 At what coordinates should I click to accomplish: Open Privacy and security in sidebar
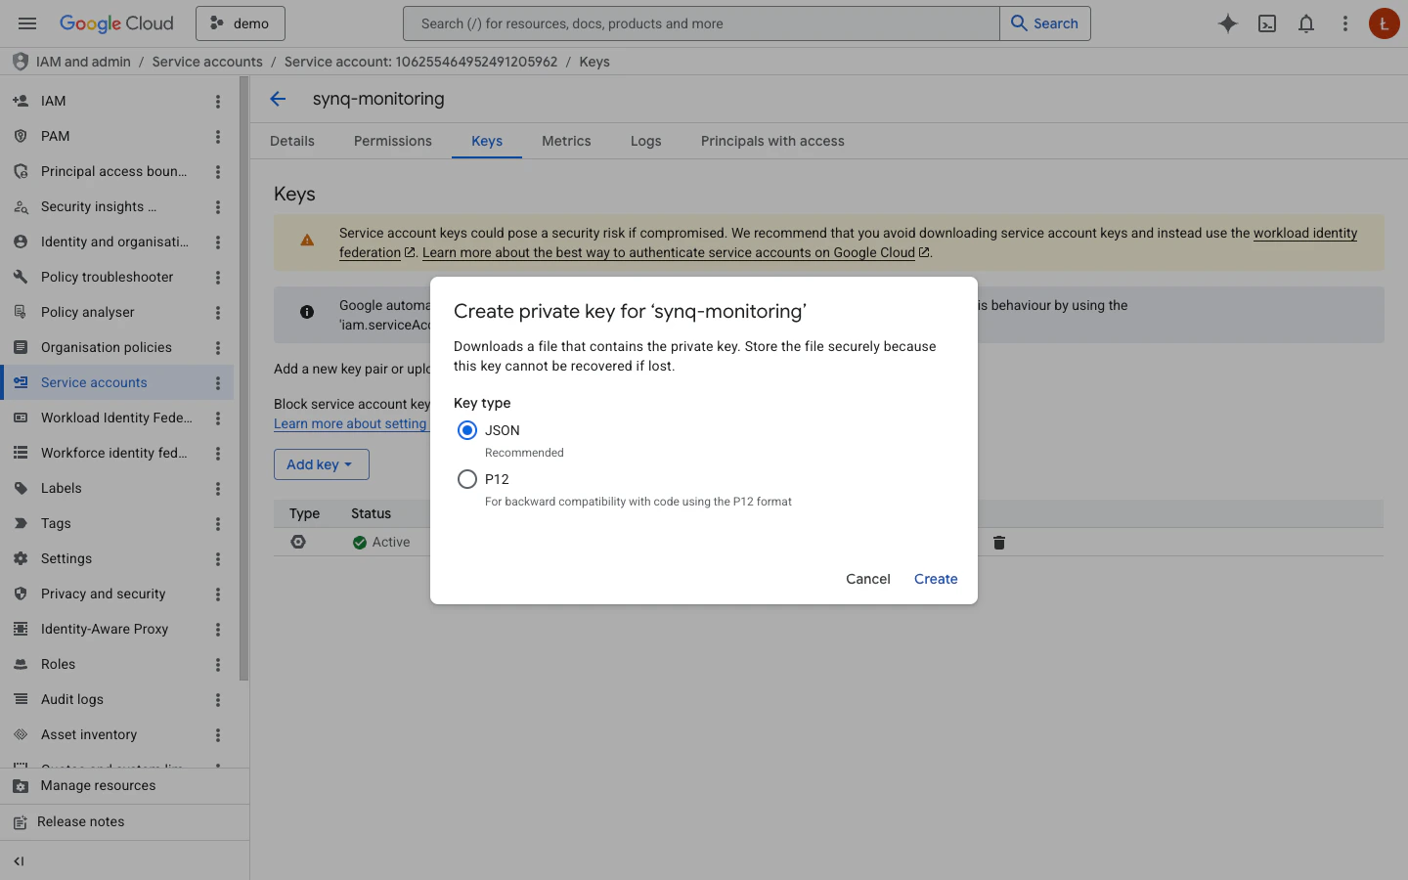(x=103, y=594)
